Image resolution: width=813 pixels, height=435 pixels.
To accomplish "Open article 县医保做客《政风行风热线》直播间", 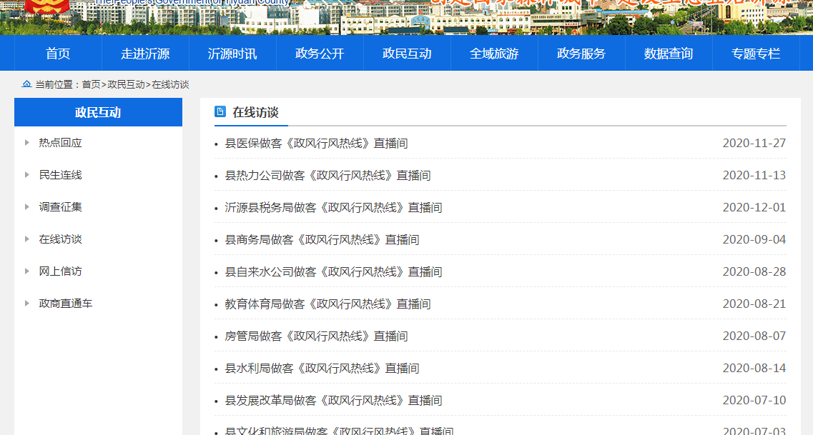I will point(316,144).
